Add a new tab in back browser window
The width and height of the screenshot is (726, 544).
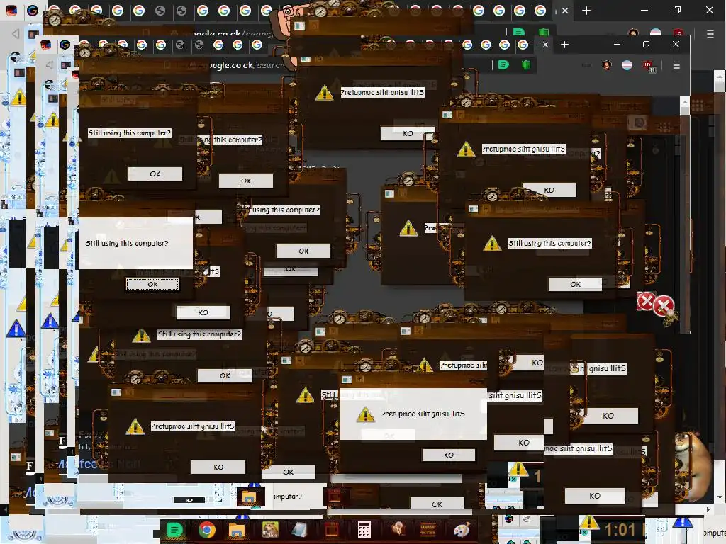point(586,10)
